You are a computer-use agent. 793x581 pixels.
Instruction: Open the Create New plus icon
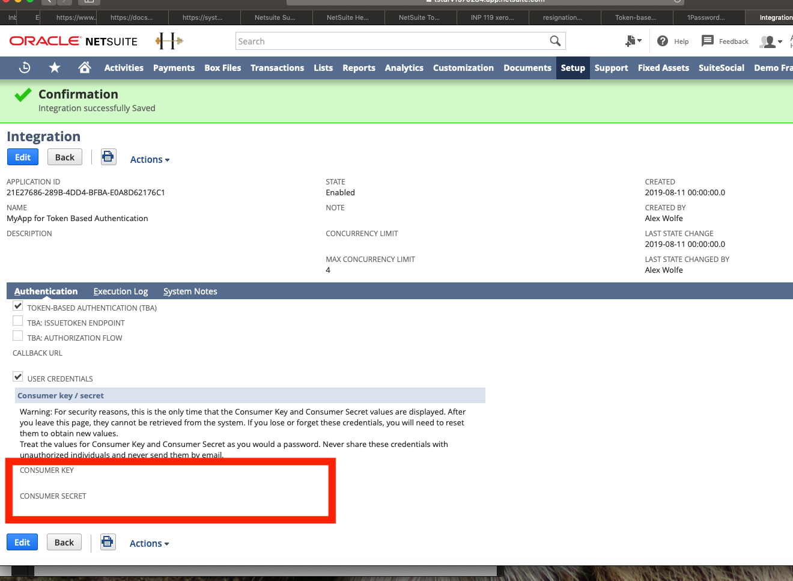633,41
